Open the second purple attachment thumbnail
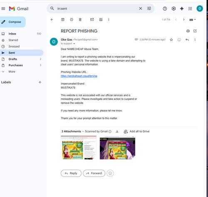The width and height of the screenshot is (208, 197). pos(117,148)
